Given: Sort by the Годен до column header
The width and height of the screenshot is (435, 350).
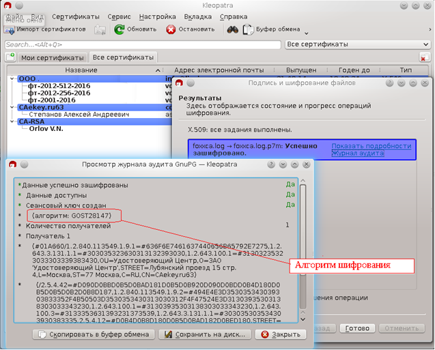Looking at the screenshot, I should pos(354,70).
